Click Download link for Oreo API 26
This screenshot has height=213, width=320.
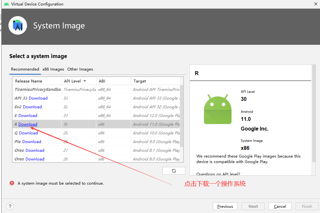(x=35, y=159)
